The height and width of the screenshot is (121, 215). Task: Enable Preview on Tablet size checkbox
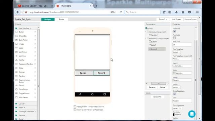pyautogui.click(x=75, y=109)
